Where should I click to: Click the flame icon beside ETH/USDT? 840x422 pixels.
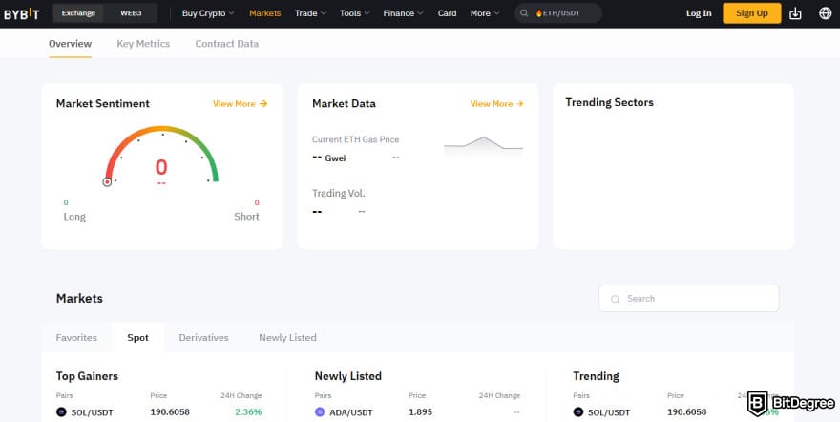[x=539, y=13]
